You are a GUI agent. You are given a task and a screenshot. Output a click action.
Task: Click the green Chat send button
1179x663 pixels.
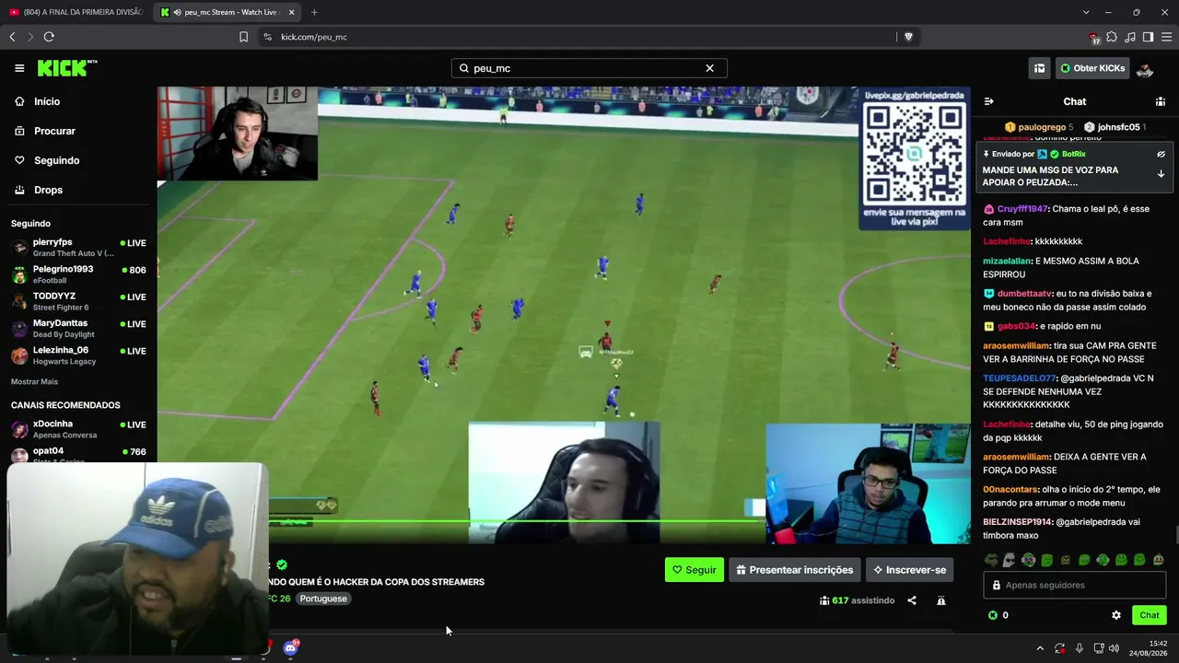pyautogui.click(x=1150, y=615)
